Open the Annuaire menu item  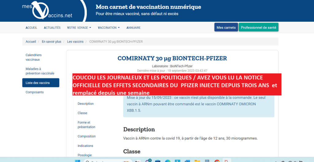coord(133,28)
